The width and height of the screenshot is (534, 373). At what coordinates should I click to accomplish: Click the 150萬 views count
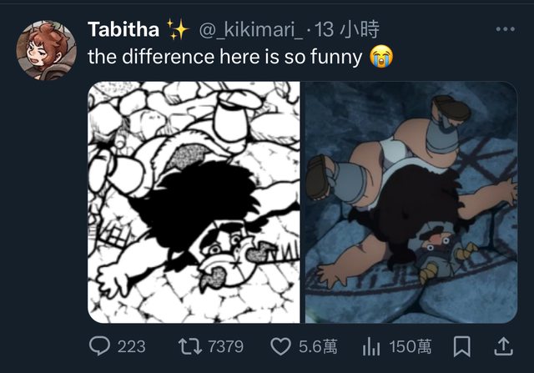pyautogui.click(x=409, y=345)
